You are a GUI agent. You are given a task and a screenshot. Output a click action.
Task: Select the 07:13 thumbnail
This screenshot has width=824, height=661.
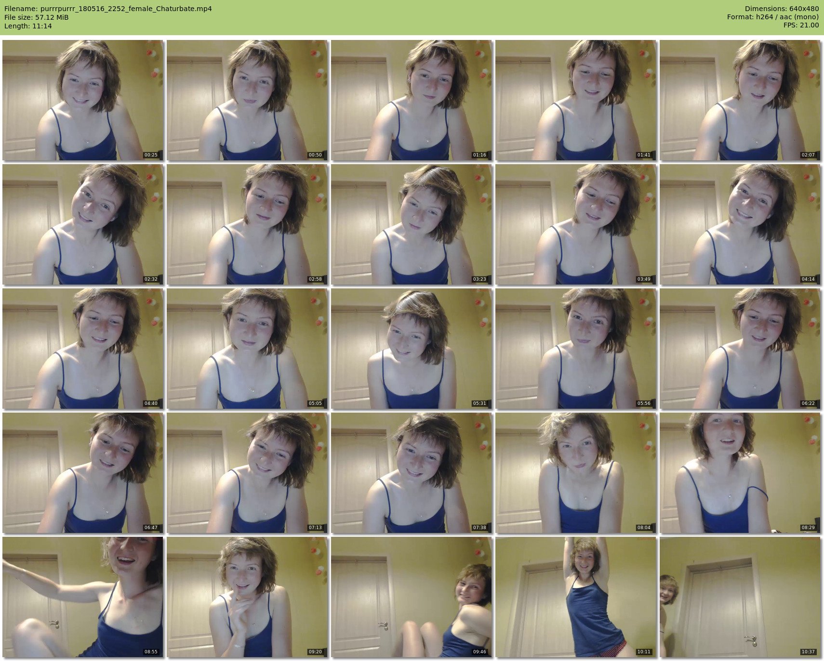tap(247, 473)
